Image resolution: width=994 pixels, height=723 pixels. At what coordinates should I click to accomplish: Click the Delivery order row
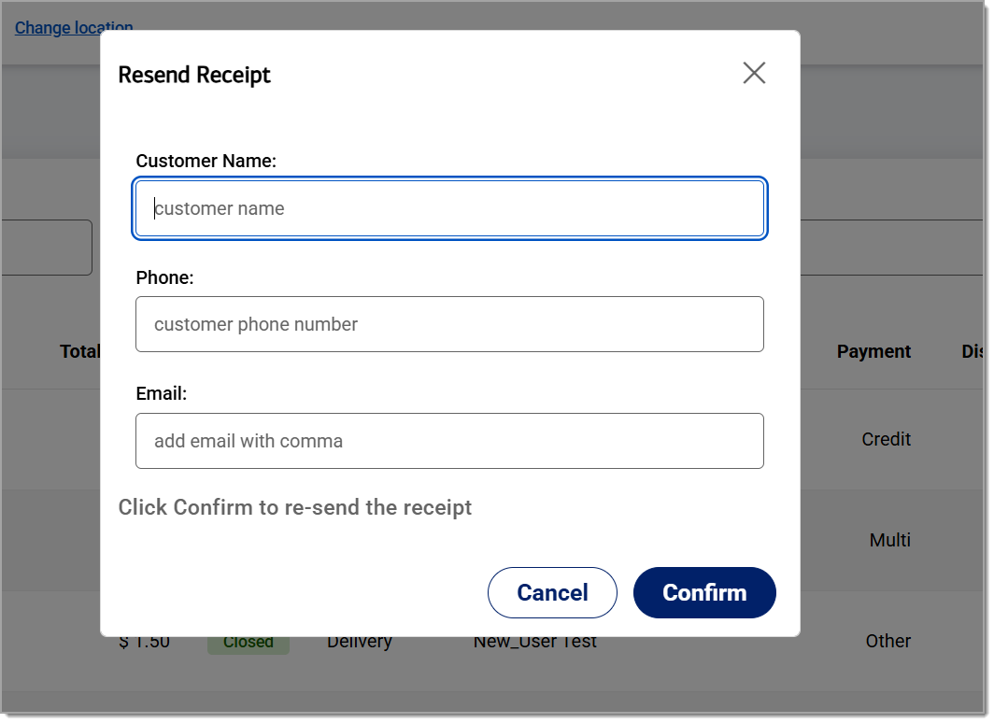click(x=359, y=641)
